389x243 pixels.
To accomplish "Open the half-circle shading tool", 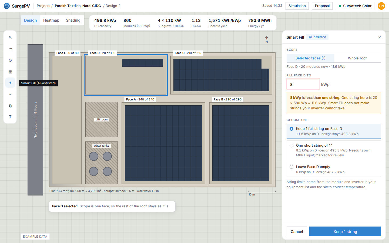I will click(10, 106).
